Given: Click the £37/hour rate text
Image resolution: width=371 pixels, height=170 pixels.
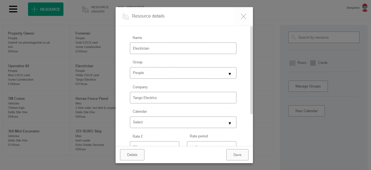Looking at the screenshot, I should 82,84.
